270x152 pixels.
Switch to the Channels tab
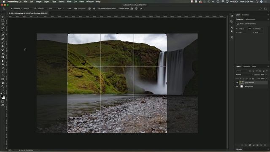pyautogui.click(x=246, y=67)
